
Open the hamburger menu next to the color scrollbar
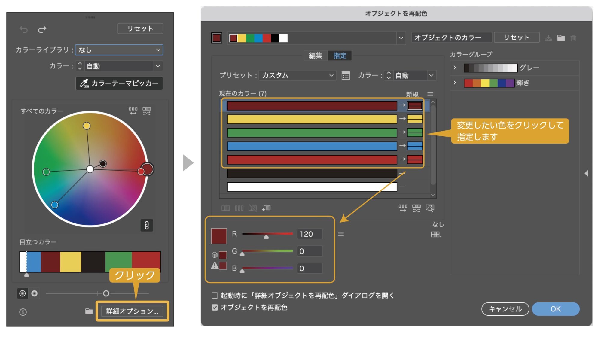tap(431, 94)
